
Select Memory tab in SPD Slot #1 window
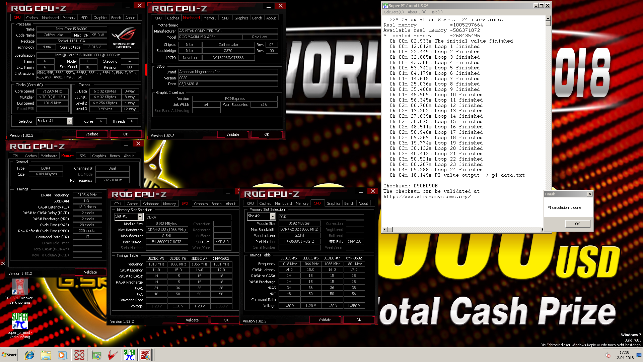click(x=169, y=204)
